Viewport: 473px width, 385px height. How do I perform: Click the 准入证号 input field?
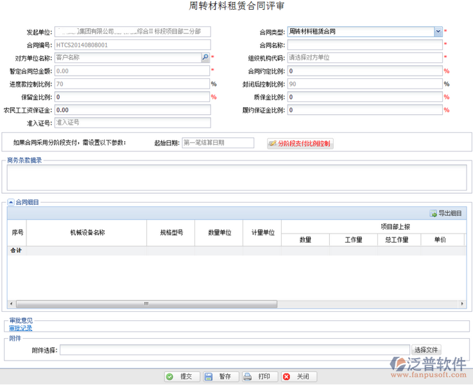click(132, 123)
